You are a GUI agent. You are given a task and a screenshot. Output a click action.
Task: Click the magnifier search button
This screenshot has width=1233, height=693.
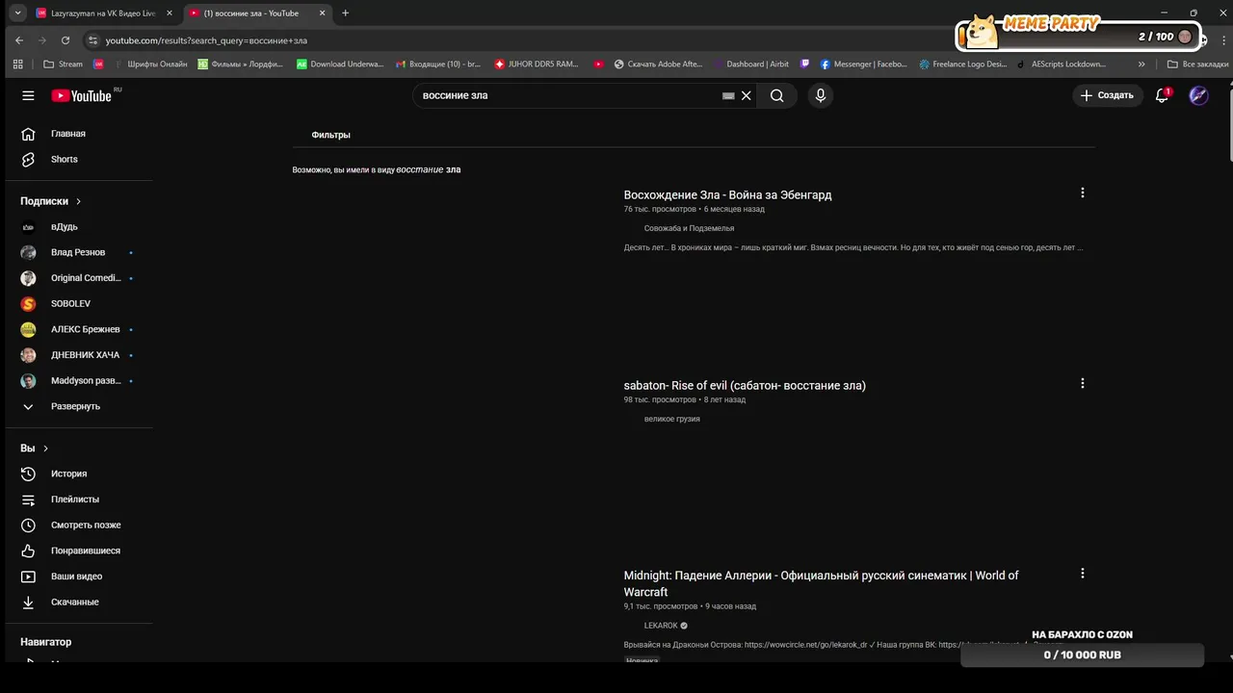pyautogui.click(x=776, y=95)
